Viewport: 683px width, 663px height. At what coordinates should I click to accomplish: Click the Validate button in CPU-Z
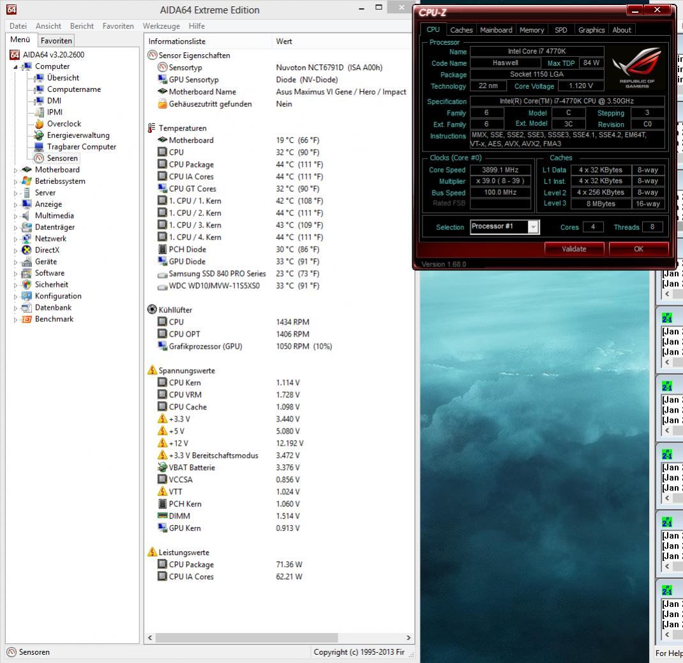pyautogui.click(x=574, y=249)
